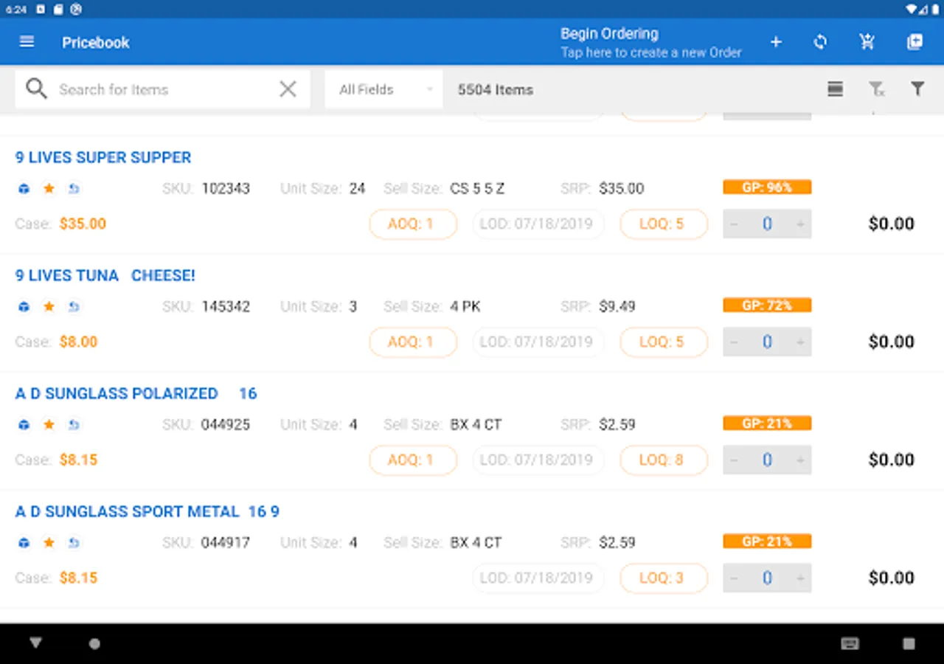Tap the add-to-library icon in the header

coord(914,42)
